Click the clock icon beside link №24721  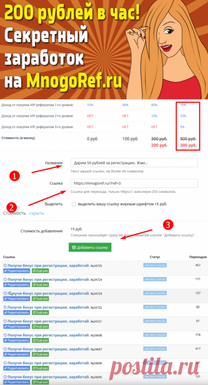[x=5, y=321]
